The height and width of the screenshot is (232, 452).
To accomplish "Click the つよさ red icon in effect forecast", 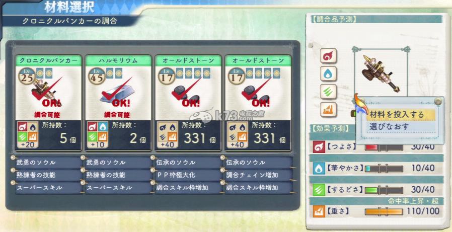I will (319, 147).
